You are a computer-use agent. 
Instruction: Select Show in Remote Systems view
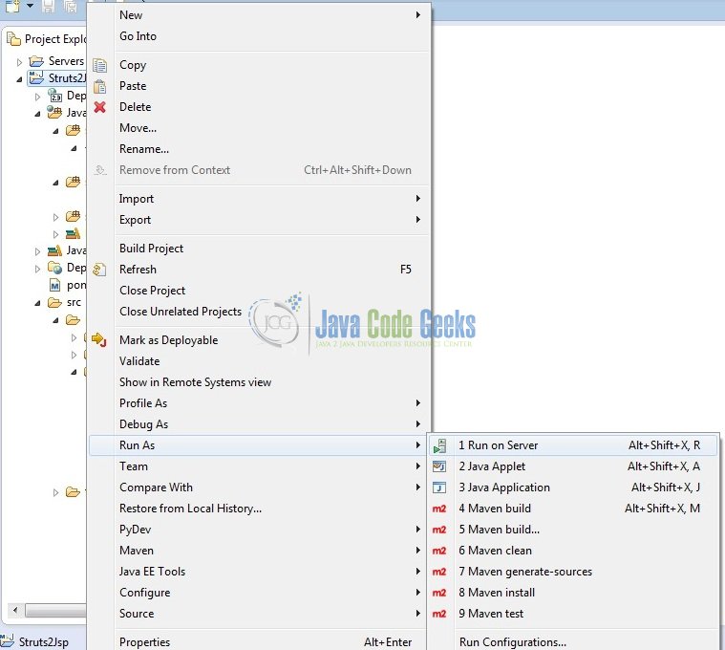(258, 382)
